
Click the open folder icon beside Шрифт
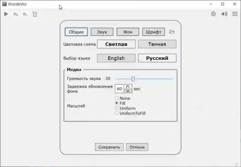[x=172, y=32]
